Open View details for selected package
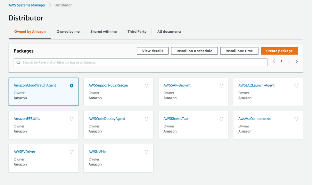 (152, 51)
